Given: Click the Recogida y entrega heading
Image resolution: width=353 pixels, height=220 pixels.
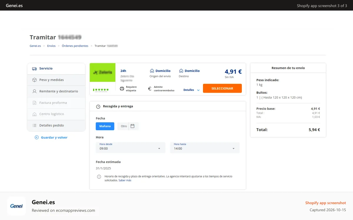Looking at the screenshot, I should [118, 106].
